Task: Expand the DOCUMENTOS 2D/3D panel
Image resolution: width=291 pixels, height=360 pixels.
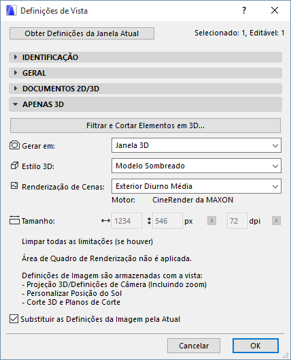Action: pos(145,89)
